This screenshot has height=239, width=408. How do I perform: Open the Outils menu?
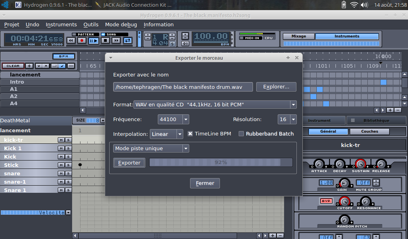click(91, 24)
